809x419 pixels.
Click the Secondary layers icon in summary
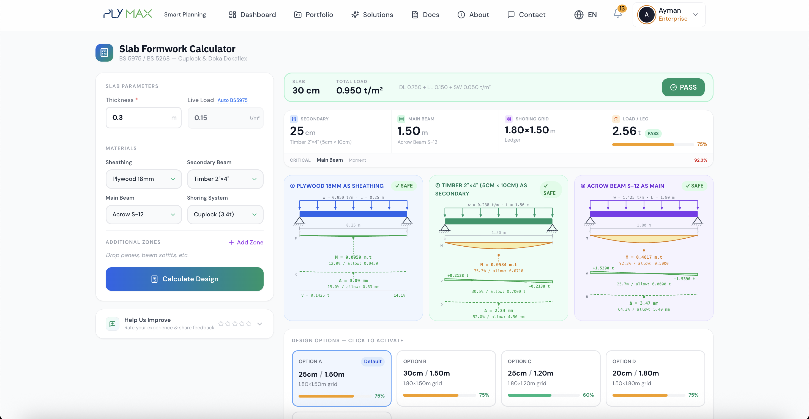point(294,119)
